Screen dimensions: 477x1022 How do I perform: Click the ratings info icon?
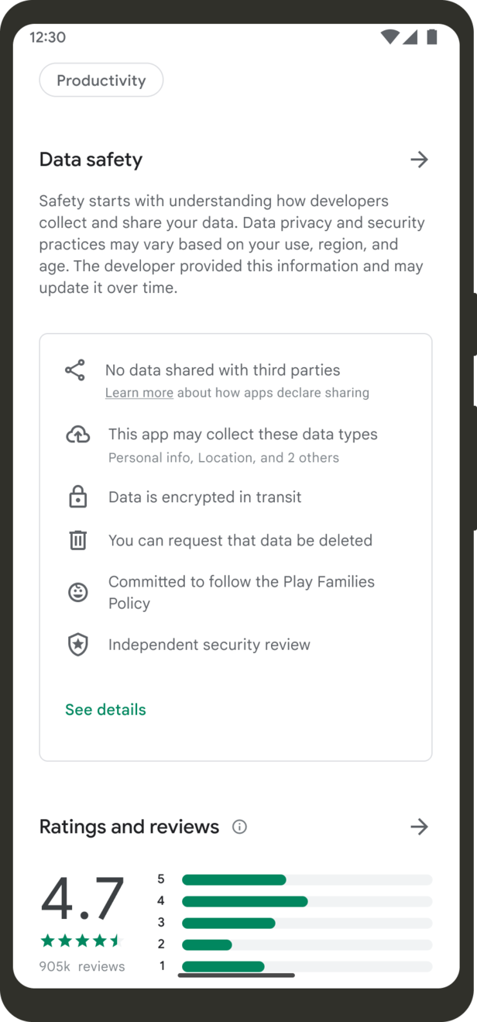[x=240, y=827]
